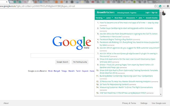Click the Sign Up link

coord(154,12)
